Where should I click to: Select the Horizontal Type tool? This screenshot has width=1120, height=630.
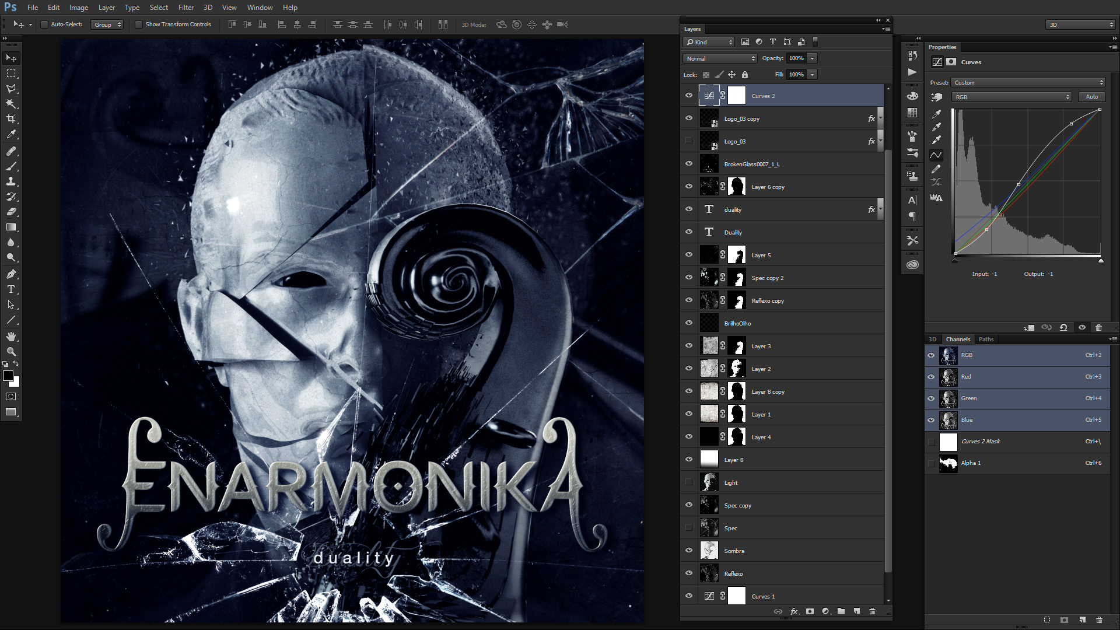pos(11,289)
